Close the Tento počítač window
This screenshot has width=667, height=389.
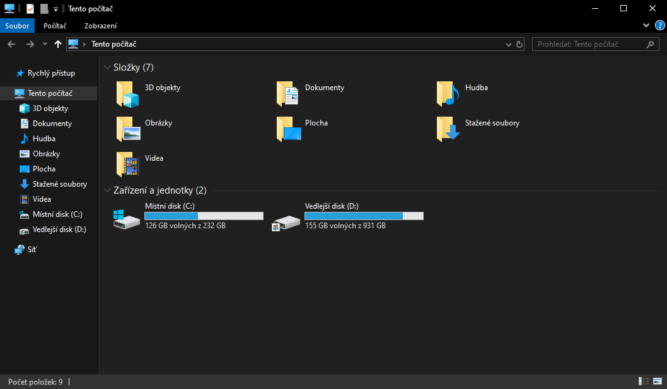click(x=652, y=9)
